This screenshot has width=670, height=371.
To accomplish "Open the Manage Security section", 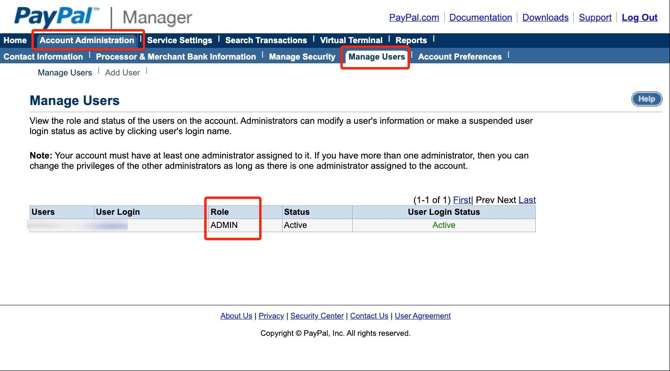I will tap(302, 57).
